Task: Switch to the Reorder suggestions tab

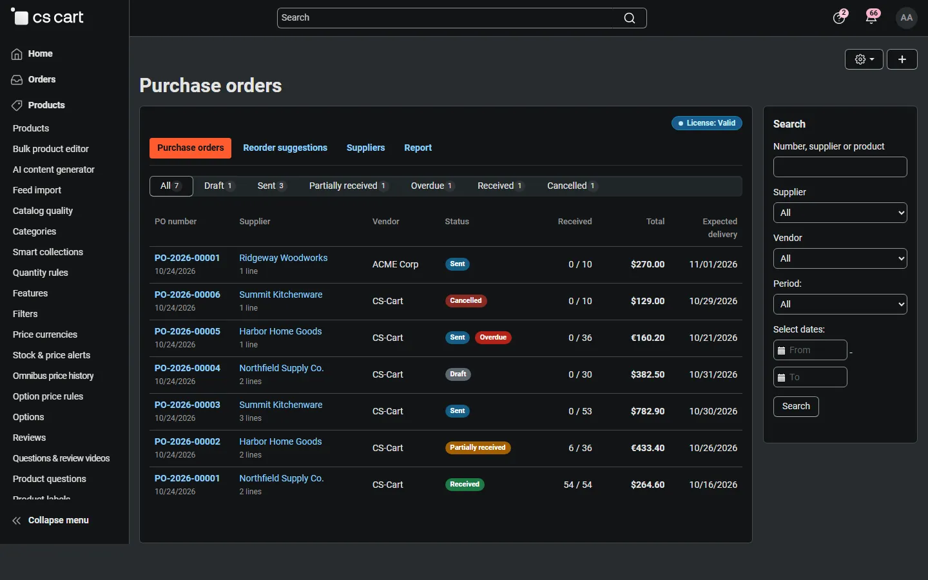Action: [285, 148]
